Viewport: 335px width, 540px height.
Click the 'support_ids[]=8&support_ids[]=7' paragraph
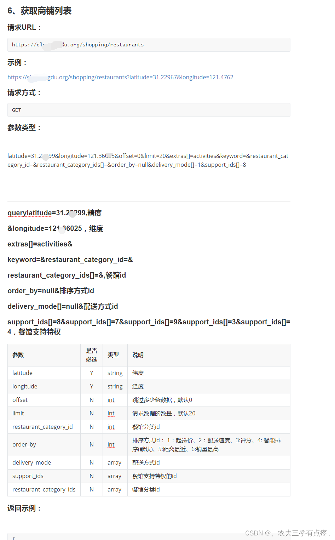coord(149,327)
